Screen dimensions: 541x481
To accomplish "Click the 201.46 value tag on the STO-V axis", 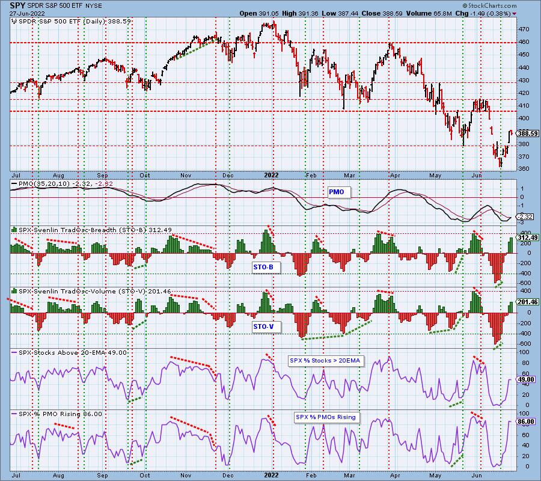I will [528, 302].
